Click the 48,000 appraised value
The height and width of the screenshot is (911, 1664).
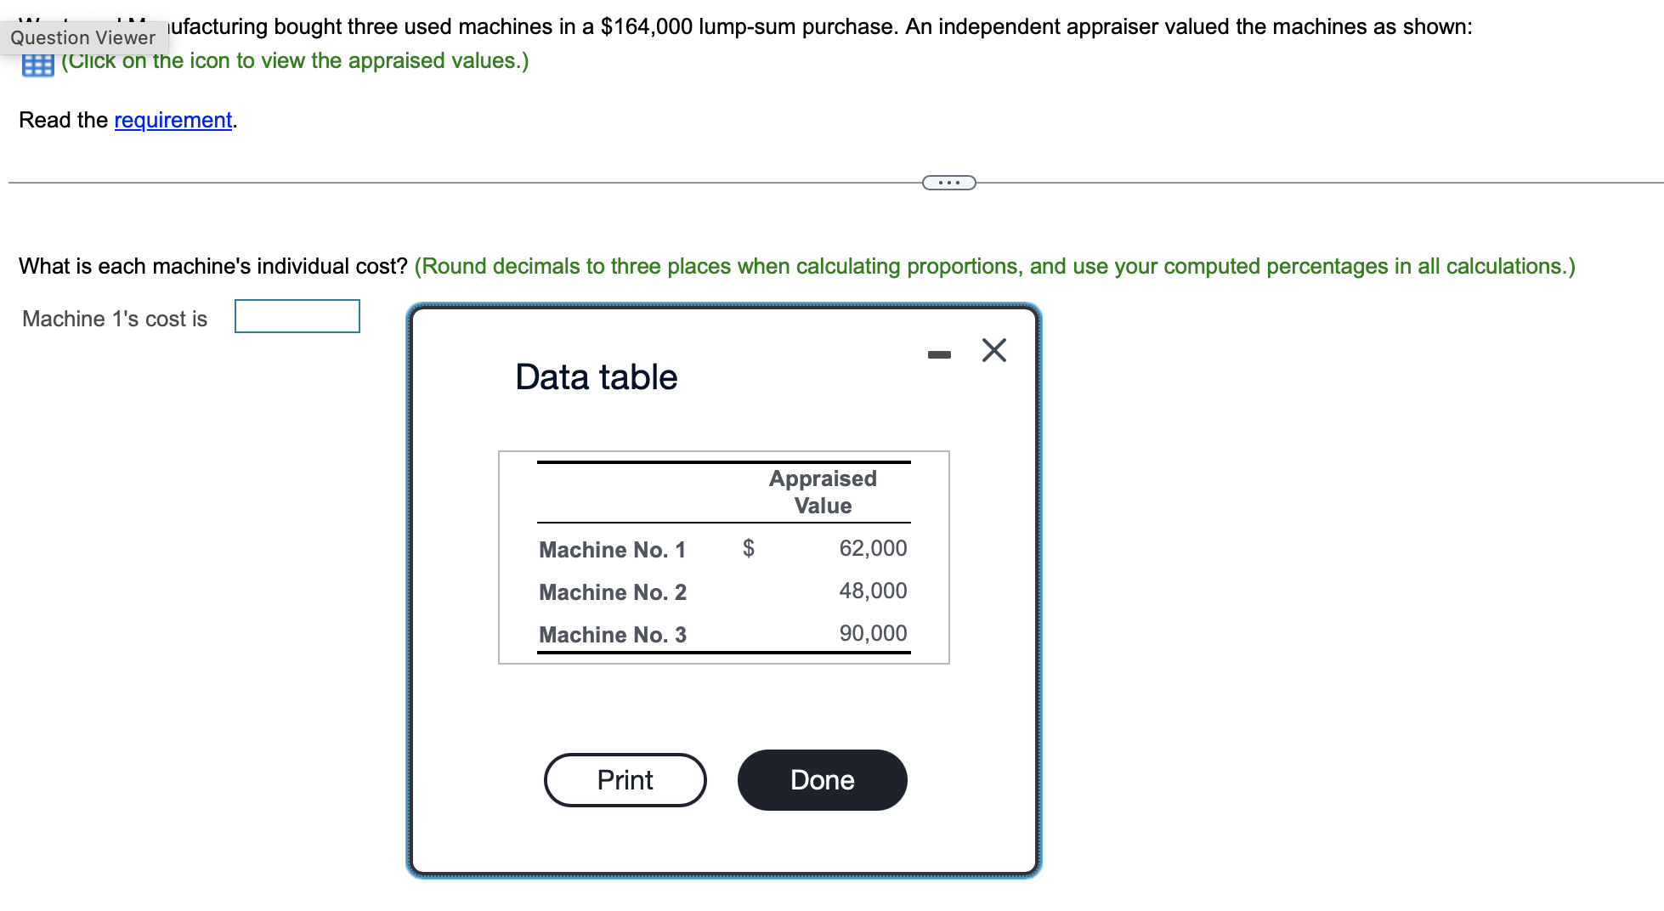tap(873, 591)
